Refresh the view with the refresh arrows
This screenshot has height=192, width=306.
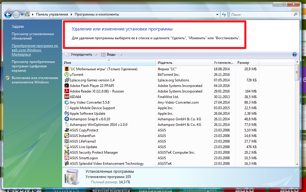click(224, 14)
